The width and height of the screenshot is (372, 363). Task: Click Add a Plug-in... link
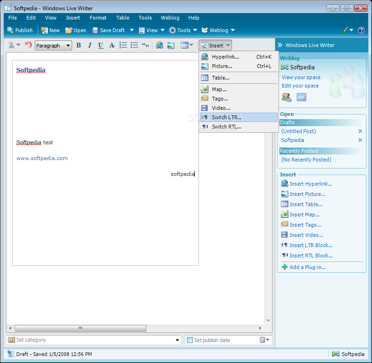click(304, 267)
